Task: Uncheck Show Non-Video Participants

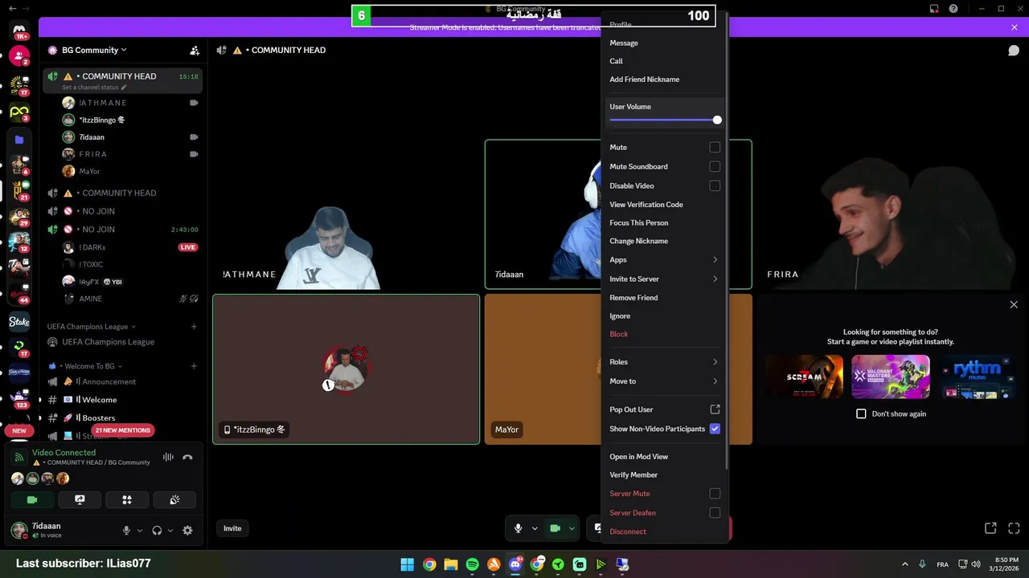Action: 715,429
